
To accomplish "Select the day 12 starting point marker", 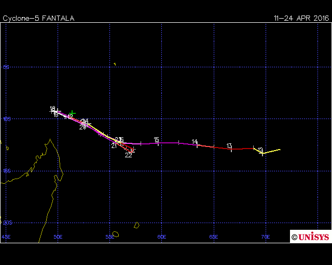I will (262, 153).
